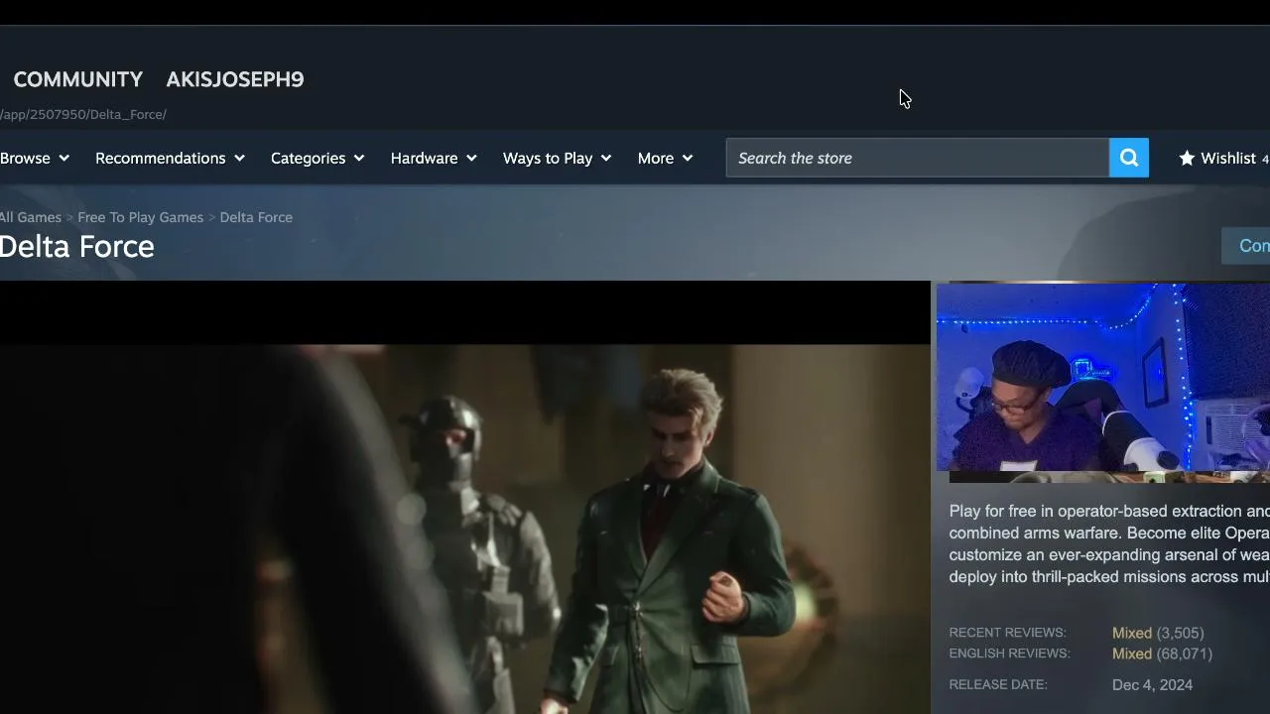This screenshot has height=714, width=1270.
Task: Click the Delta Force breadcrumb link
Action: [x=256, y=217]
